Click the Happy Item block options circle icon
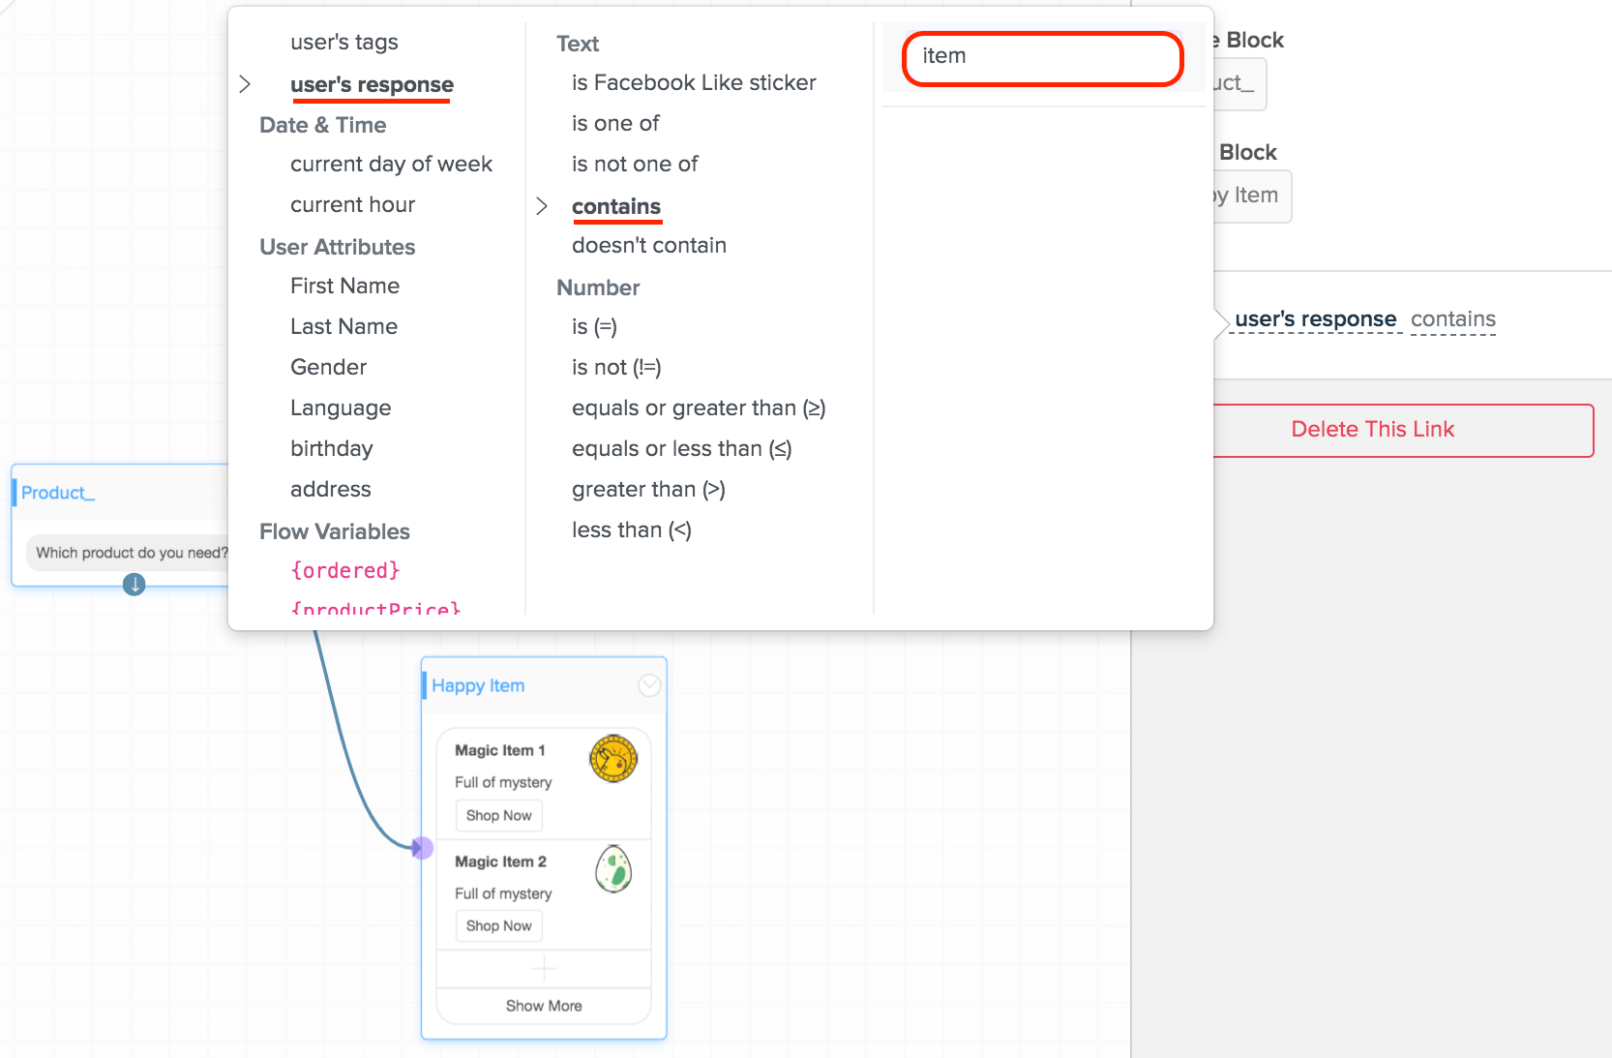1612x1058 pixels. point(649,685)
